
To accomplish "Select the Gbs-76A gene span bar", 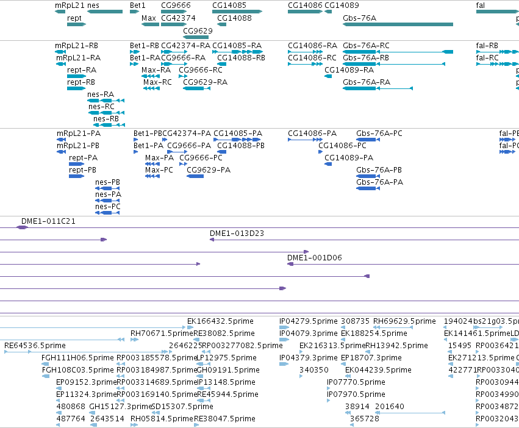I will [398, 24].
